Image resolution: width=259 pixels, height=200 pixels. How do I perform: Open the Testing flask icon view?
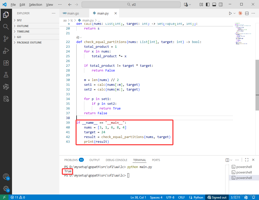[6, 75]
